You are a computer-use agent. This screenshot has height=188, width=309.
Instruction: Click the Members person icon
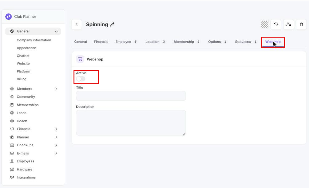tap(12, 89)
